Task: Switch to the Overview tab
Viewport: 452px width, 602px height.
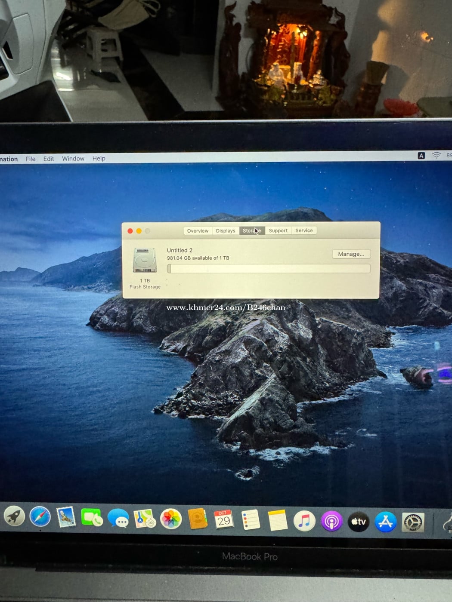Action: (x=198, y=231)
